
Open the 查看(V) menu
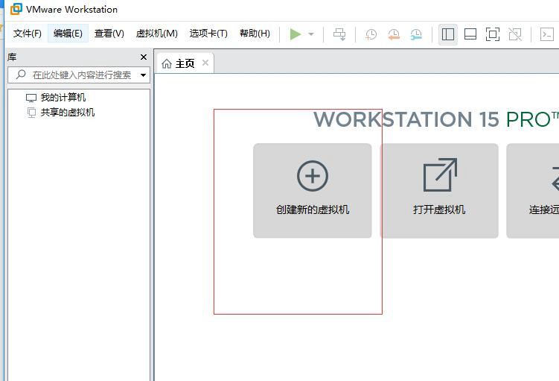[109, 34]
